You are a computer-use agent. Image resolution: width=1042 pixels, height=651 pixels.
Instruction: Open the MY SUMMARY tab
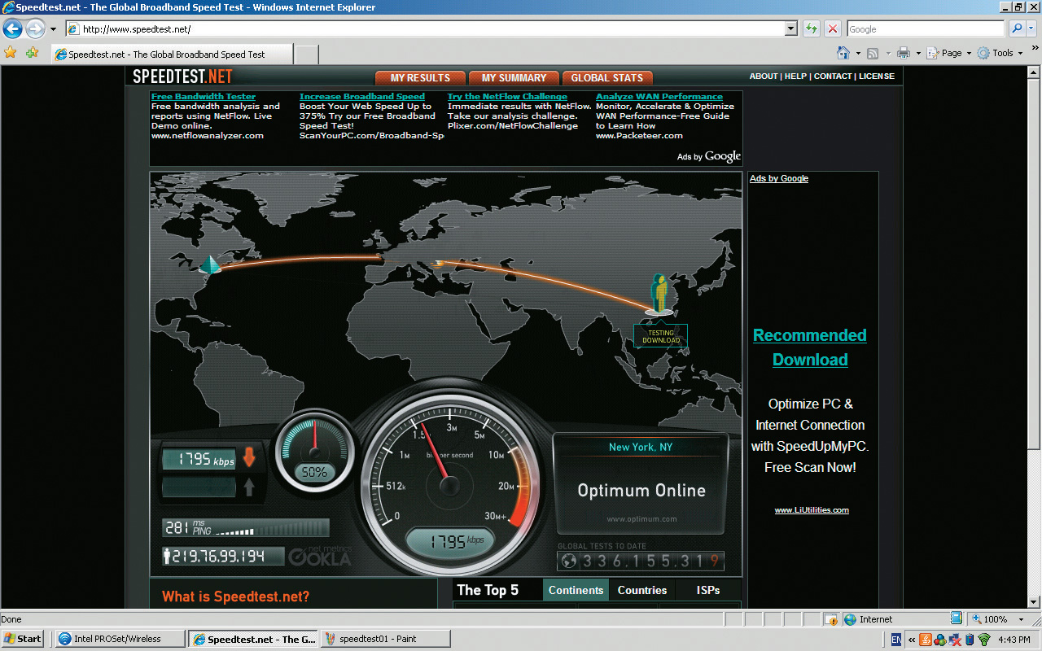[x=514, y=78]
